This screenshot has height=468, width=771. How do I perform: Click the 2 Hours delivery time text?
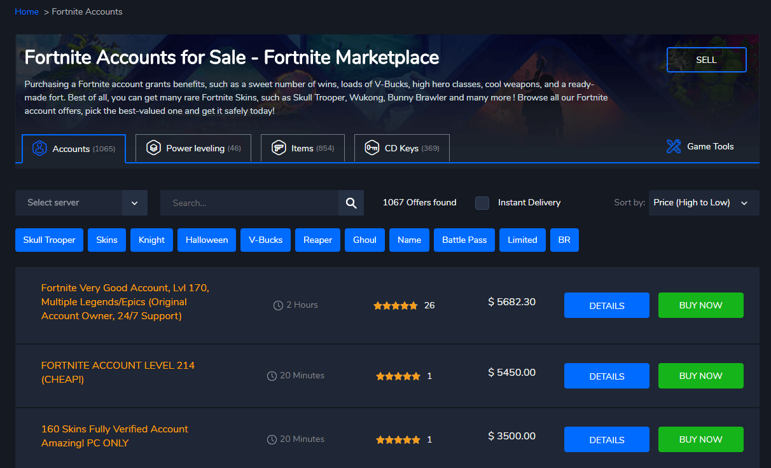coord(302,305)
